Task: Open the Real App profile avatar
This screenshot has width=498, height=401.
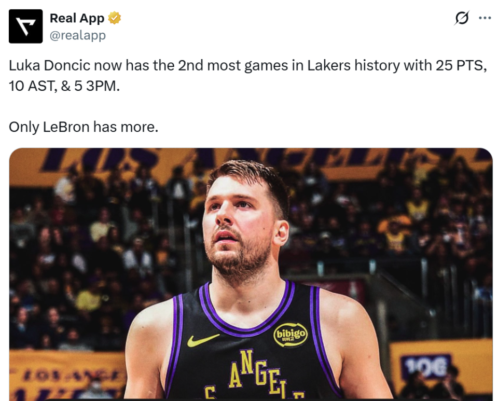Action: [x=25, y=26]
